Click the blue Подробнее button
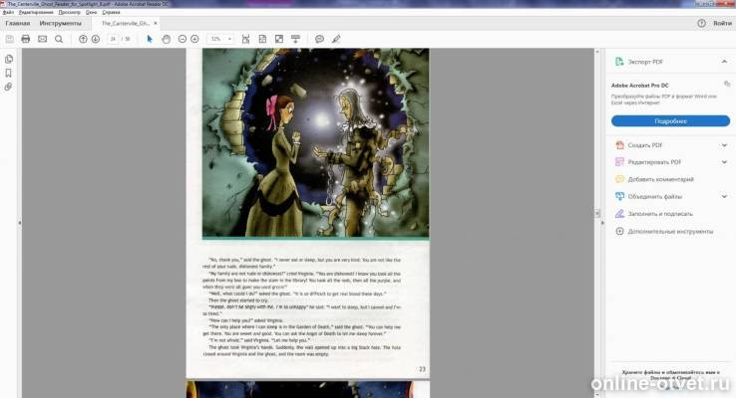 coord(670,120)
